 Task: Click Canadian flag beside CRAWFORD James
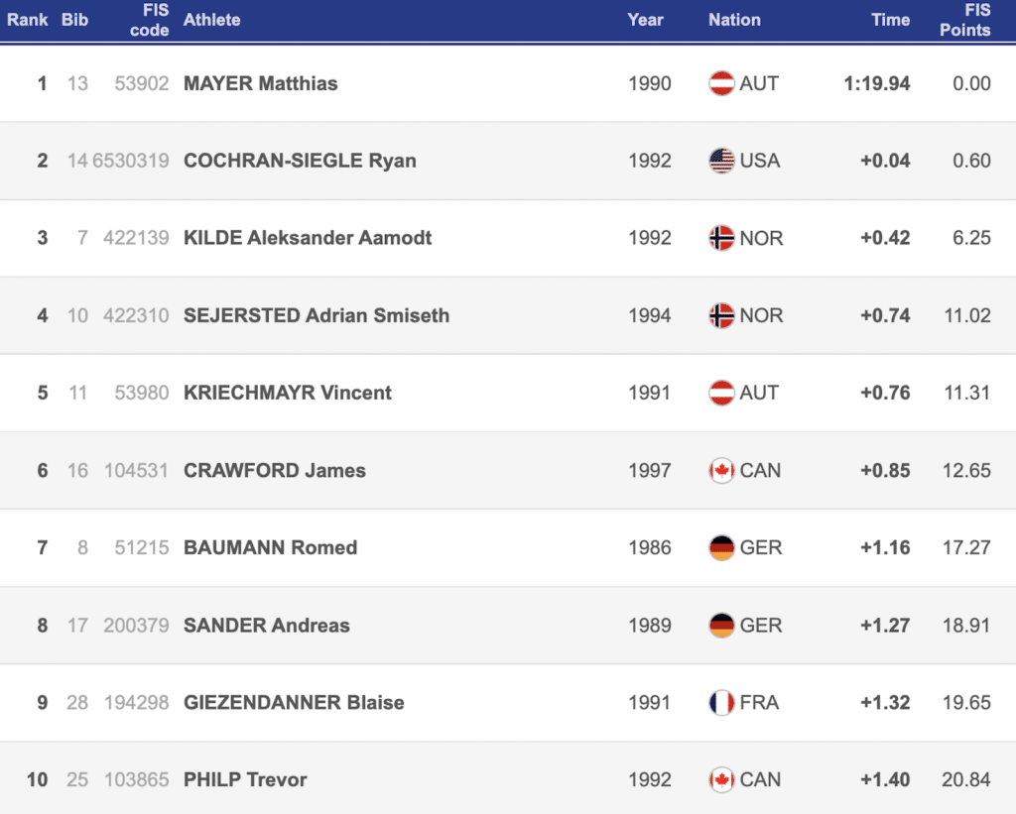(721, 470)
